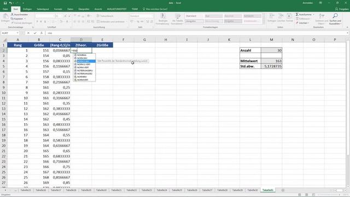
Task: Open the Kopieren dropdown arrow
Action: point(25,19)
